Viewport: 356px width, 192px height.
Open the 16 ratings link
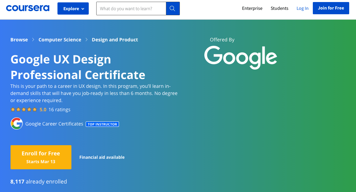60,110
